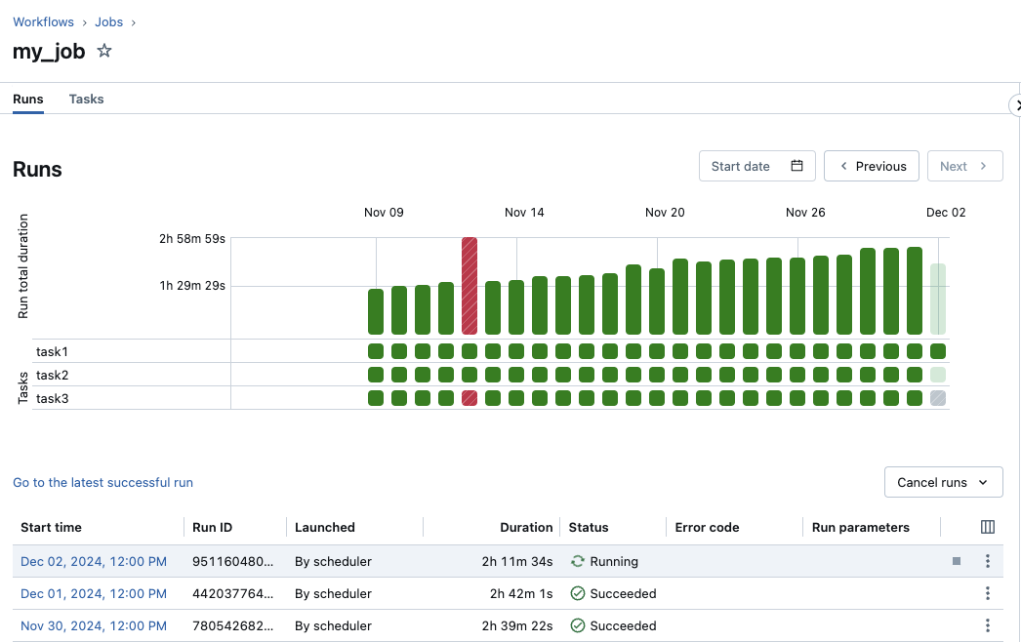Click the calendar icon in Start date
This screenshot has height=642, width=1021.
[x=796, y=166]
